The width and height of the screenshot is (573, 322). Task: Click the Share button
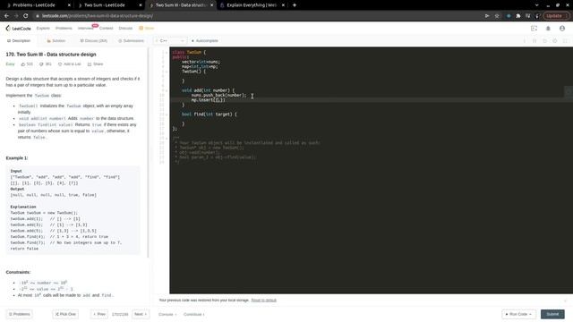95,64
